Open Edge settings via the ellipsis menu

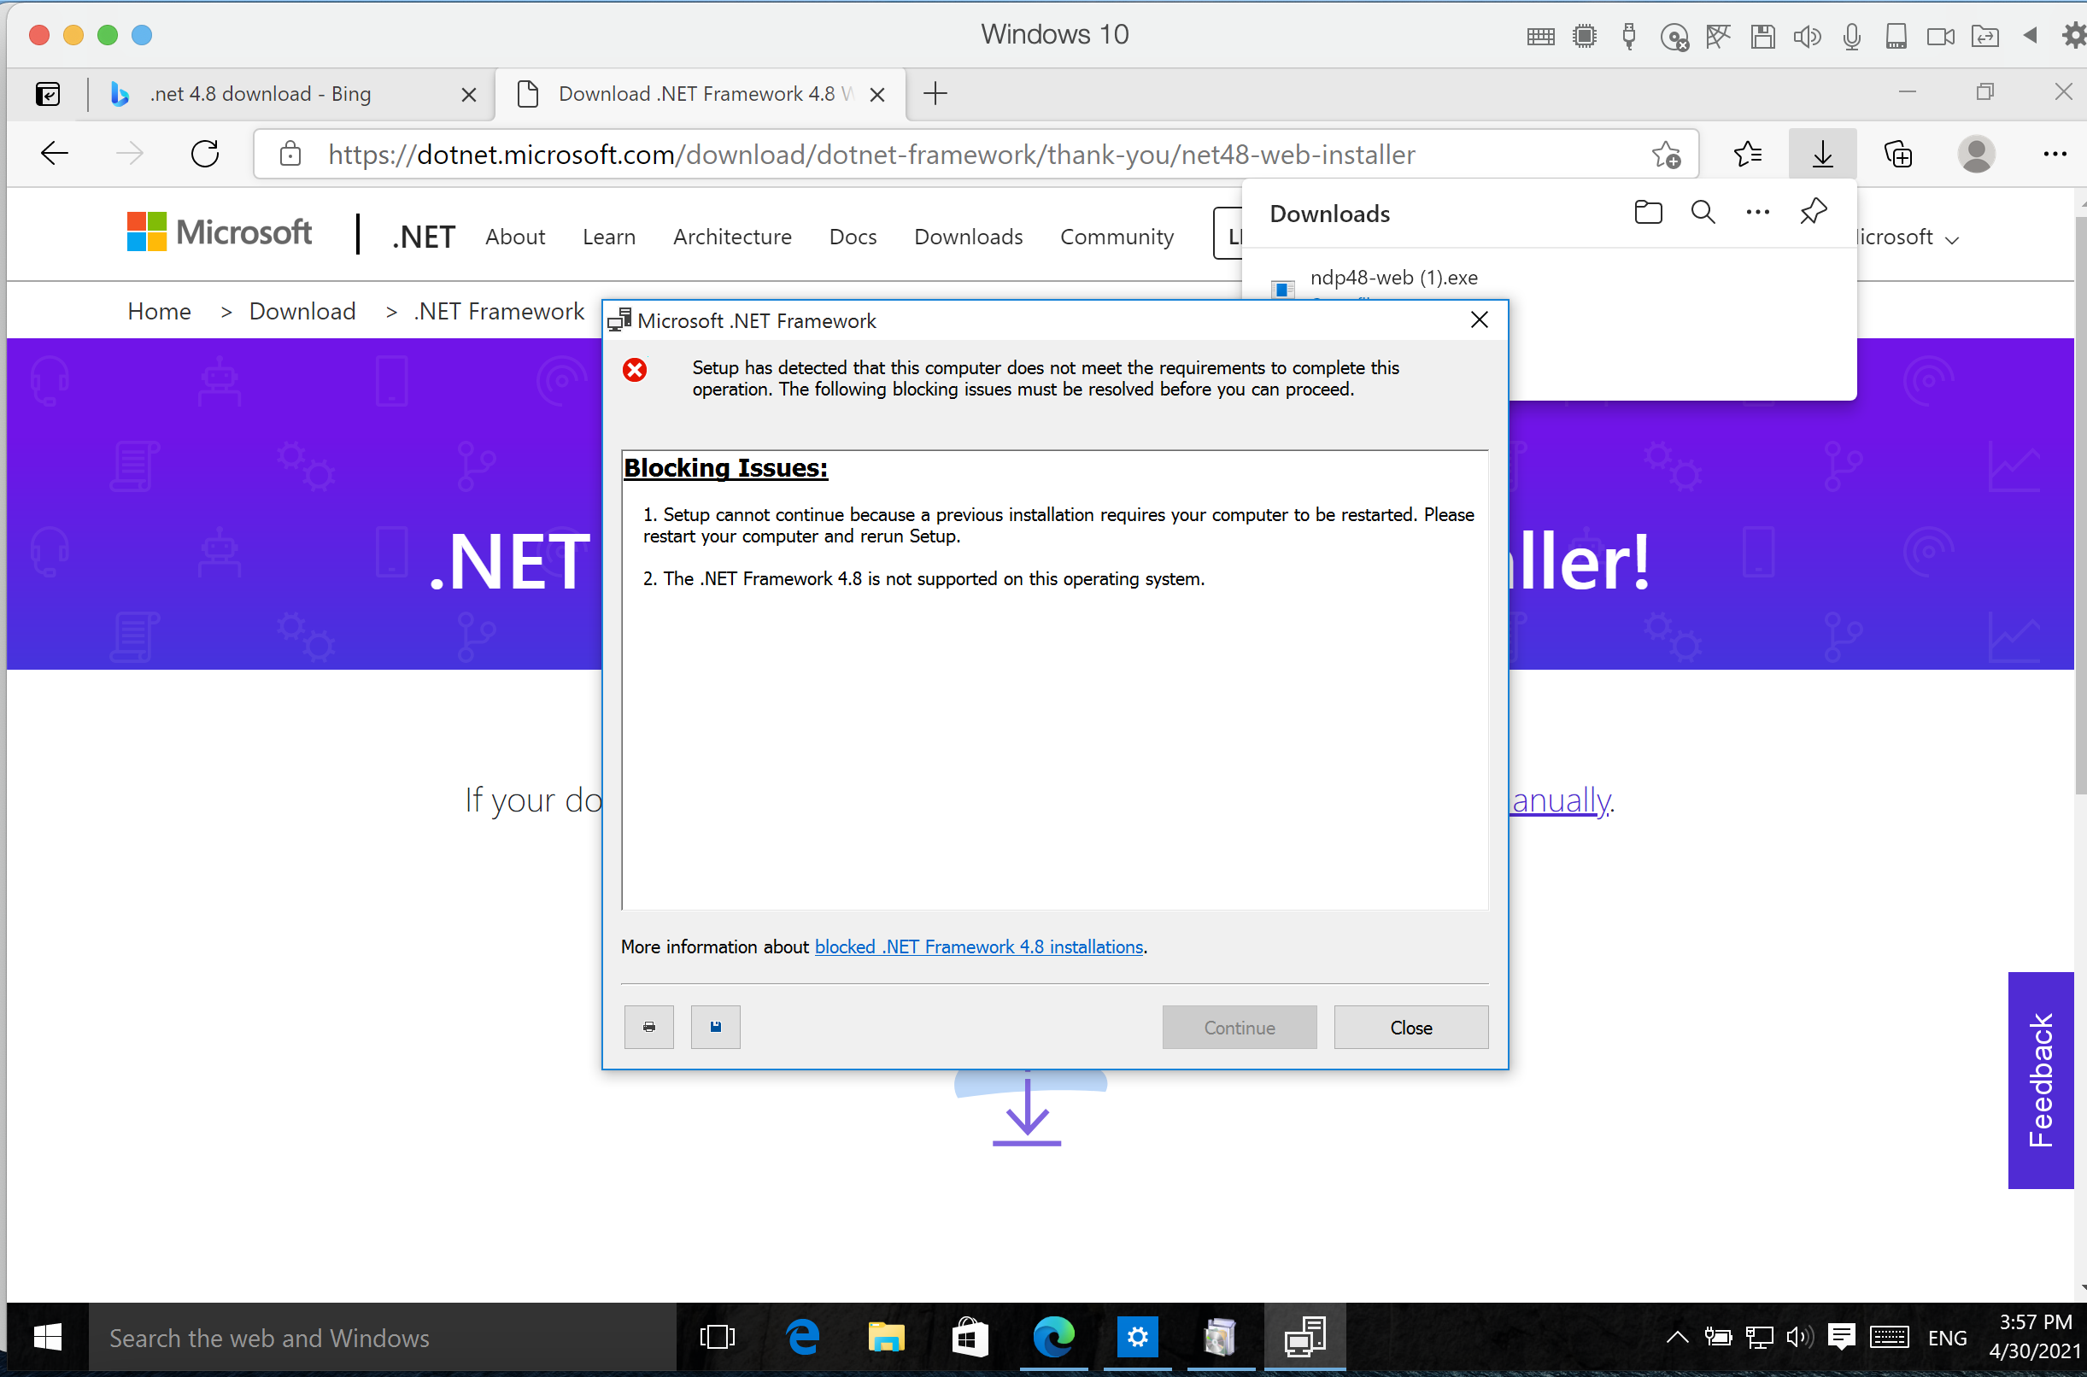pos(2055,154)
